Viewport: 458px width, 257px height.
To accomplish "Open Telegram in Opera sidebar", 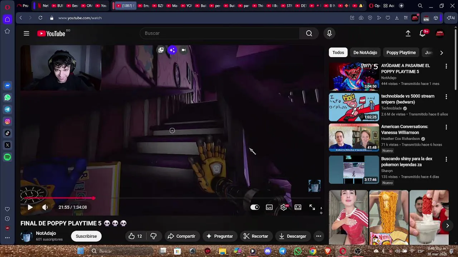I will pos(8,109).
